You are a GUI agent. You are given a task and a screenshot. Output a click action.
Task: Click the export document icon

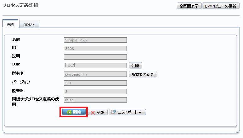114,112
